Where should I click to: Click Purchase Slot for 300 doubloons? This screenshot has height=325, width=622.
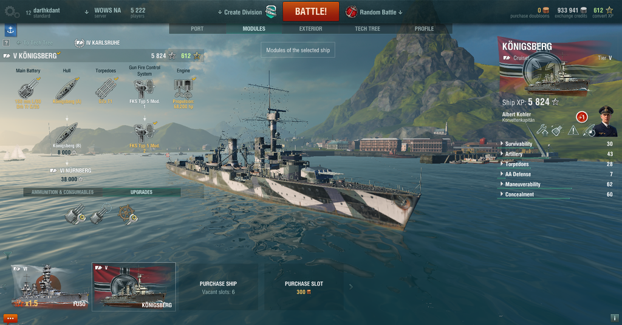pyautogui.click(x=304, y=287)
